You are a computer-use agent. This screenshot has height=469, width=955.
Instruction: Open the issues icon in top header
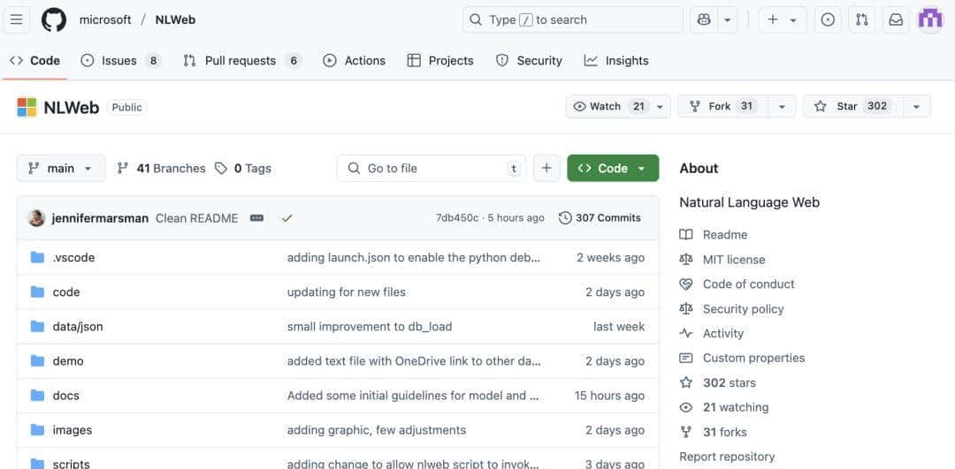pyautogui.click(x=828, y=19)
